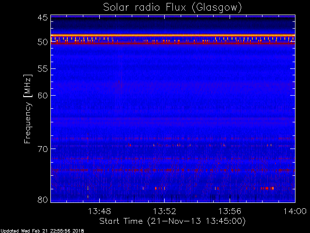Click the bright orange interference band near 49 MHz
The width and height of the screenshot is (310, 233).
click(x=173, y=35)
